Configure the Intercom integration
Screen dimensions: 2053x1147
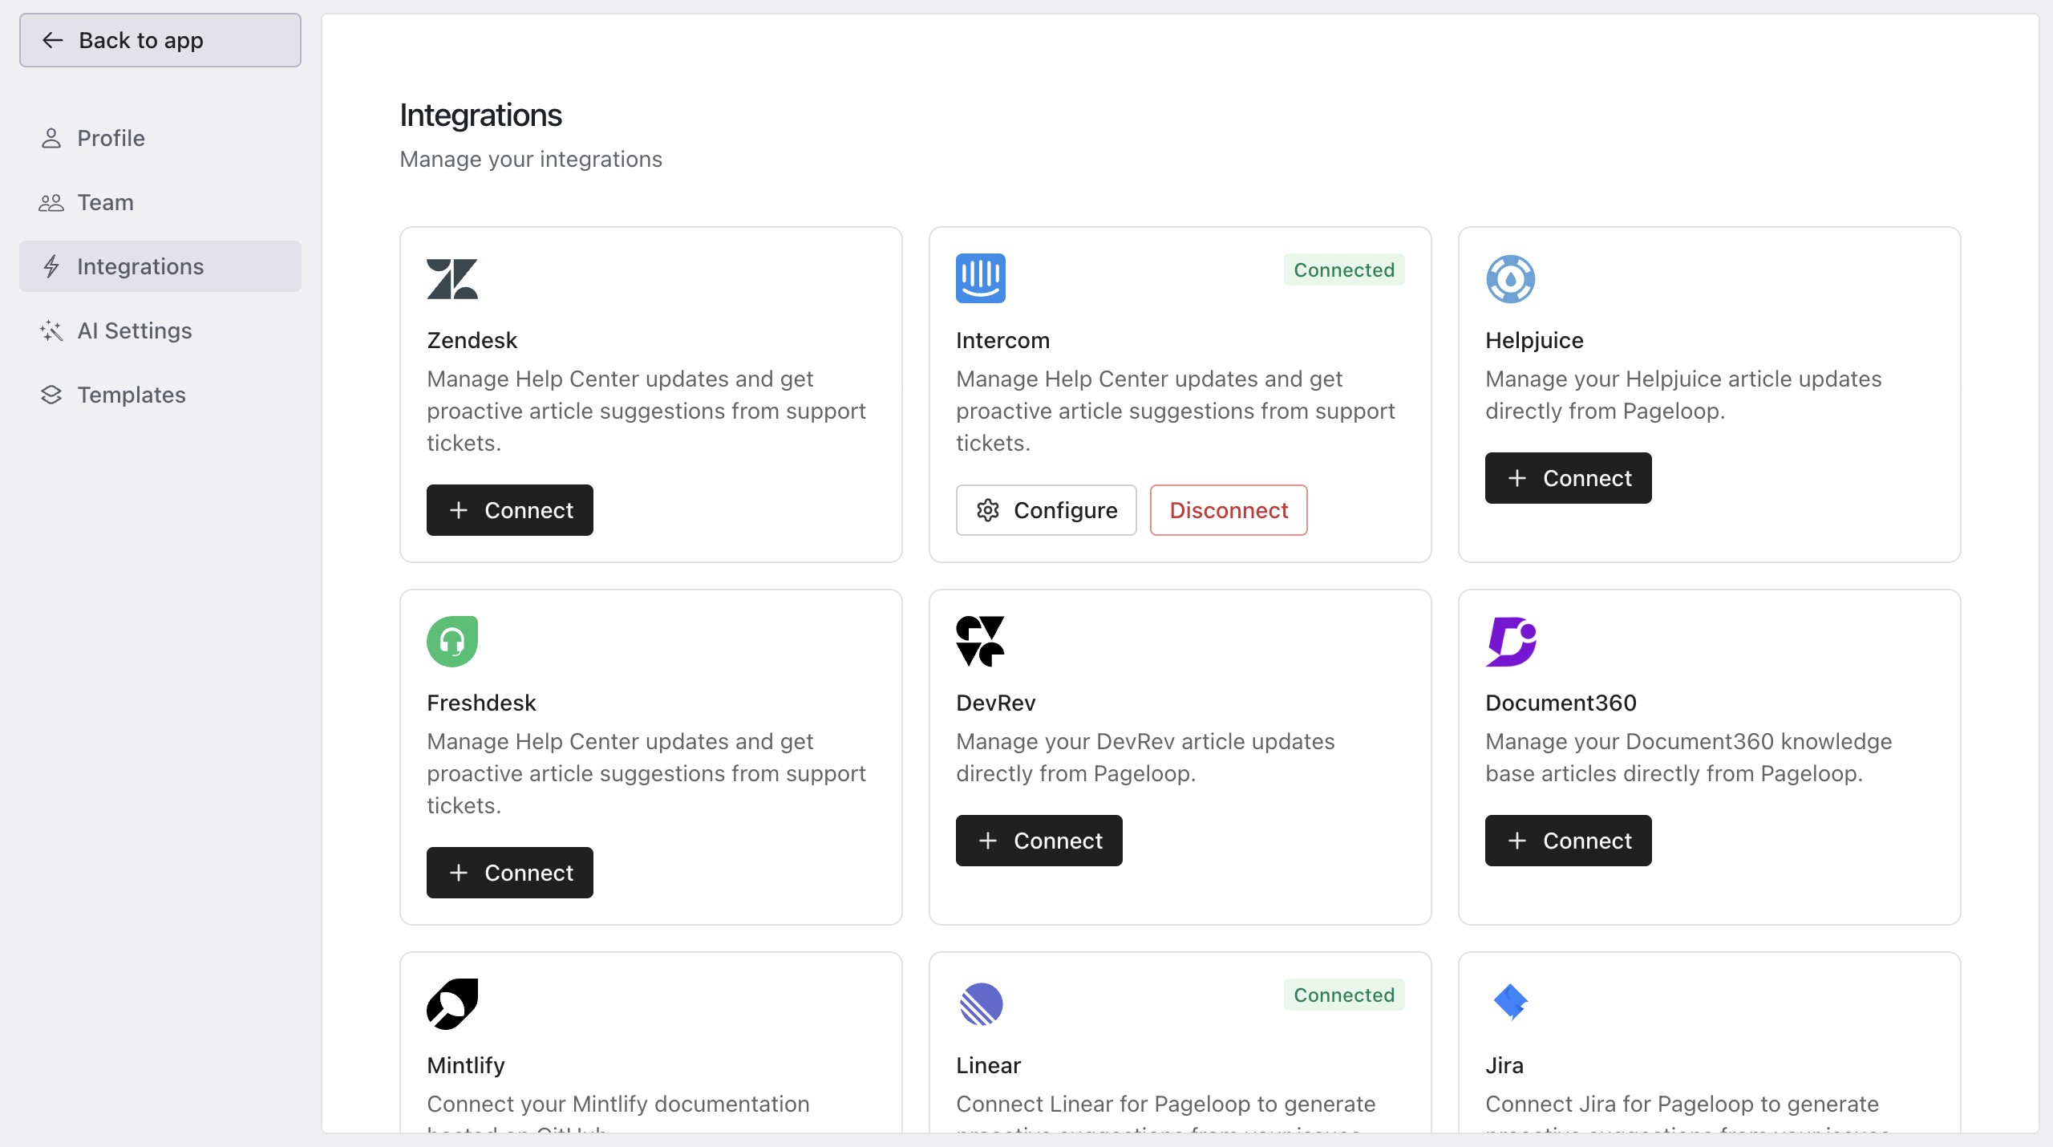(x=1047, y=510)
